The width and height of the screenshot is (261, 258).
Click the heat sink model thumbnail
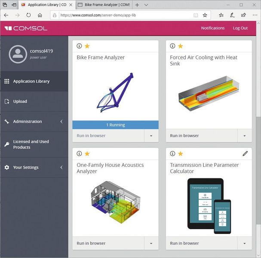click(x=209, y=94)
